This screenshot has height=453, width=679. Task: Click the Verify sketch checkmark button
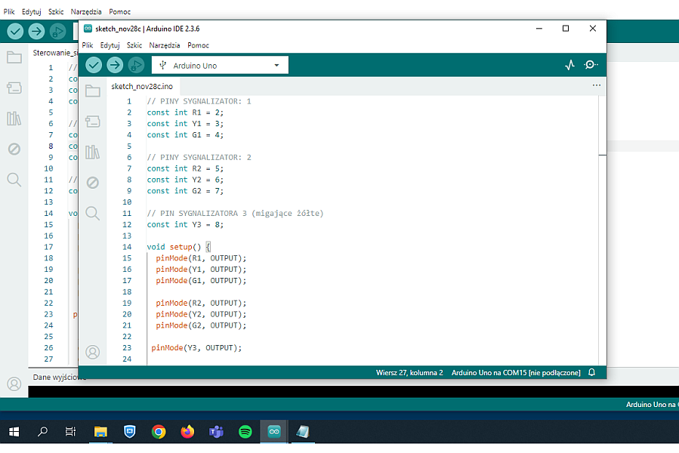(x=94, y=65)
